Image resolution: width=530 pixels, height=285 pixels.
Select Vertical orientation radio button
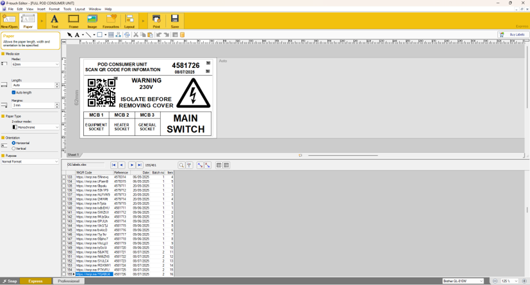[x=13, y=149]
